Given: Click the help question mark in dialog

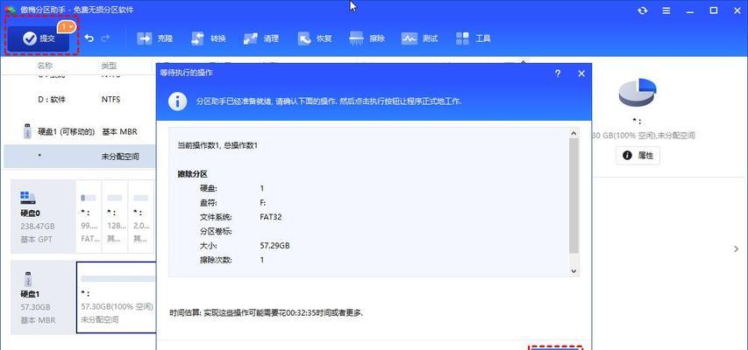Looking at the screenshot, I should pos(558,73).
